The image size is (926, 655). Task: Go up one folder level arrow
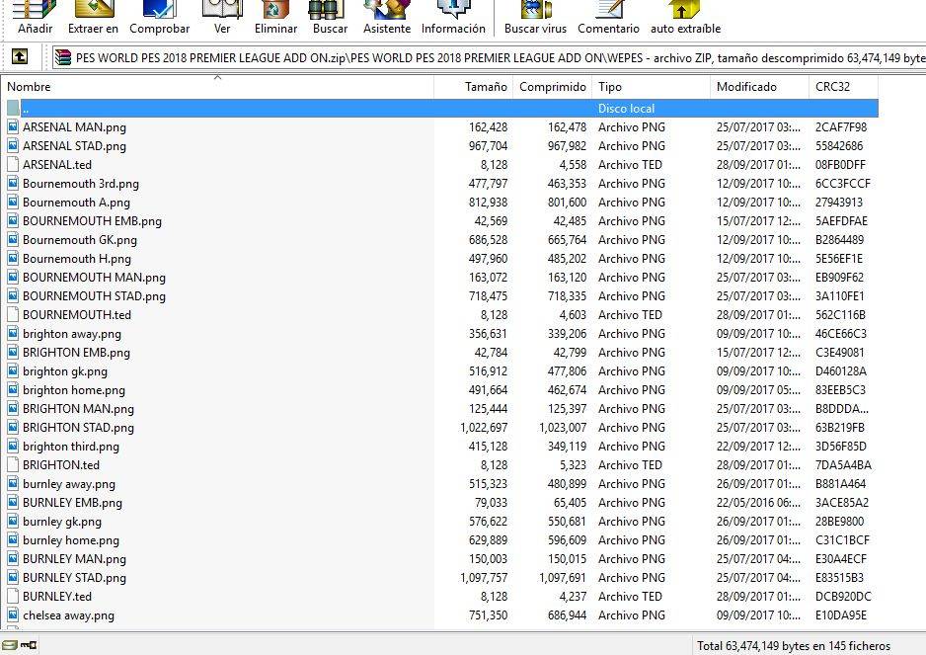click(x=20, y=56)
